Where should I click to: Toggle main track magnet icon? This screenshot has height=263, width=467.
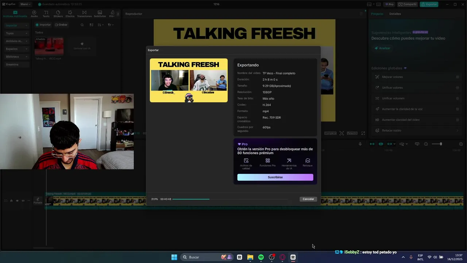[x=372, y=144]
